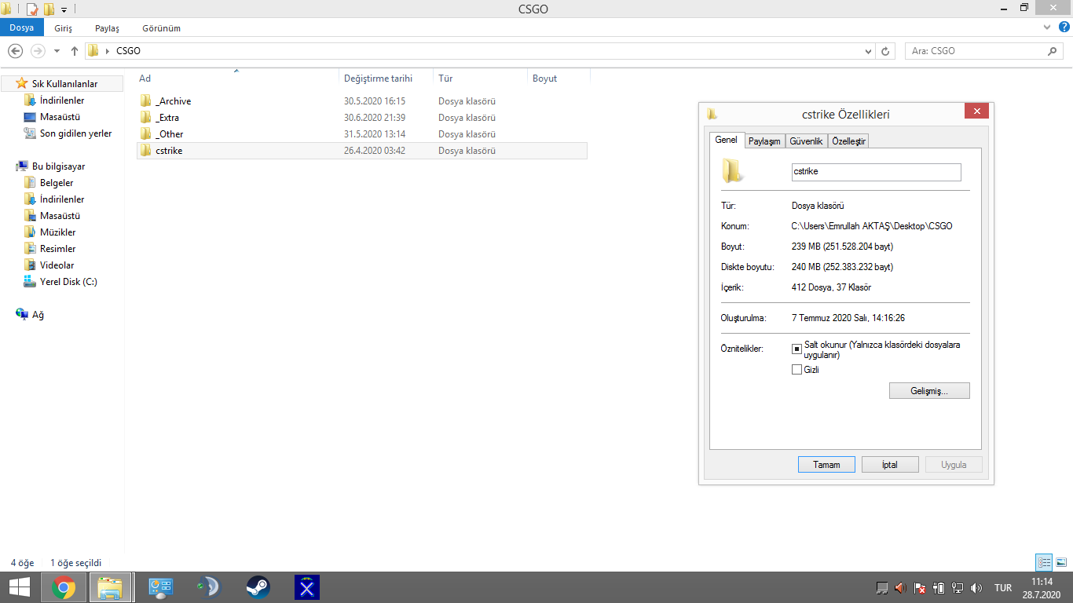The width and height of the screenshot is (1073, 603).
Task: Open the Control Panel taskbar icon
Action: click(x=161, y=587)
